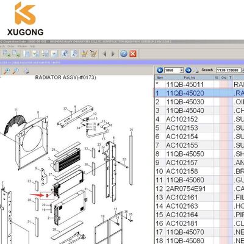Select part number AC102157
Screen dimensions: 244x244
(182, 163)
